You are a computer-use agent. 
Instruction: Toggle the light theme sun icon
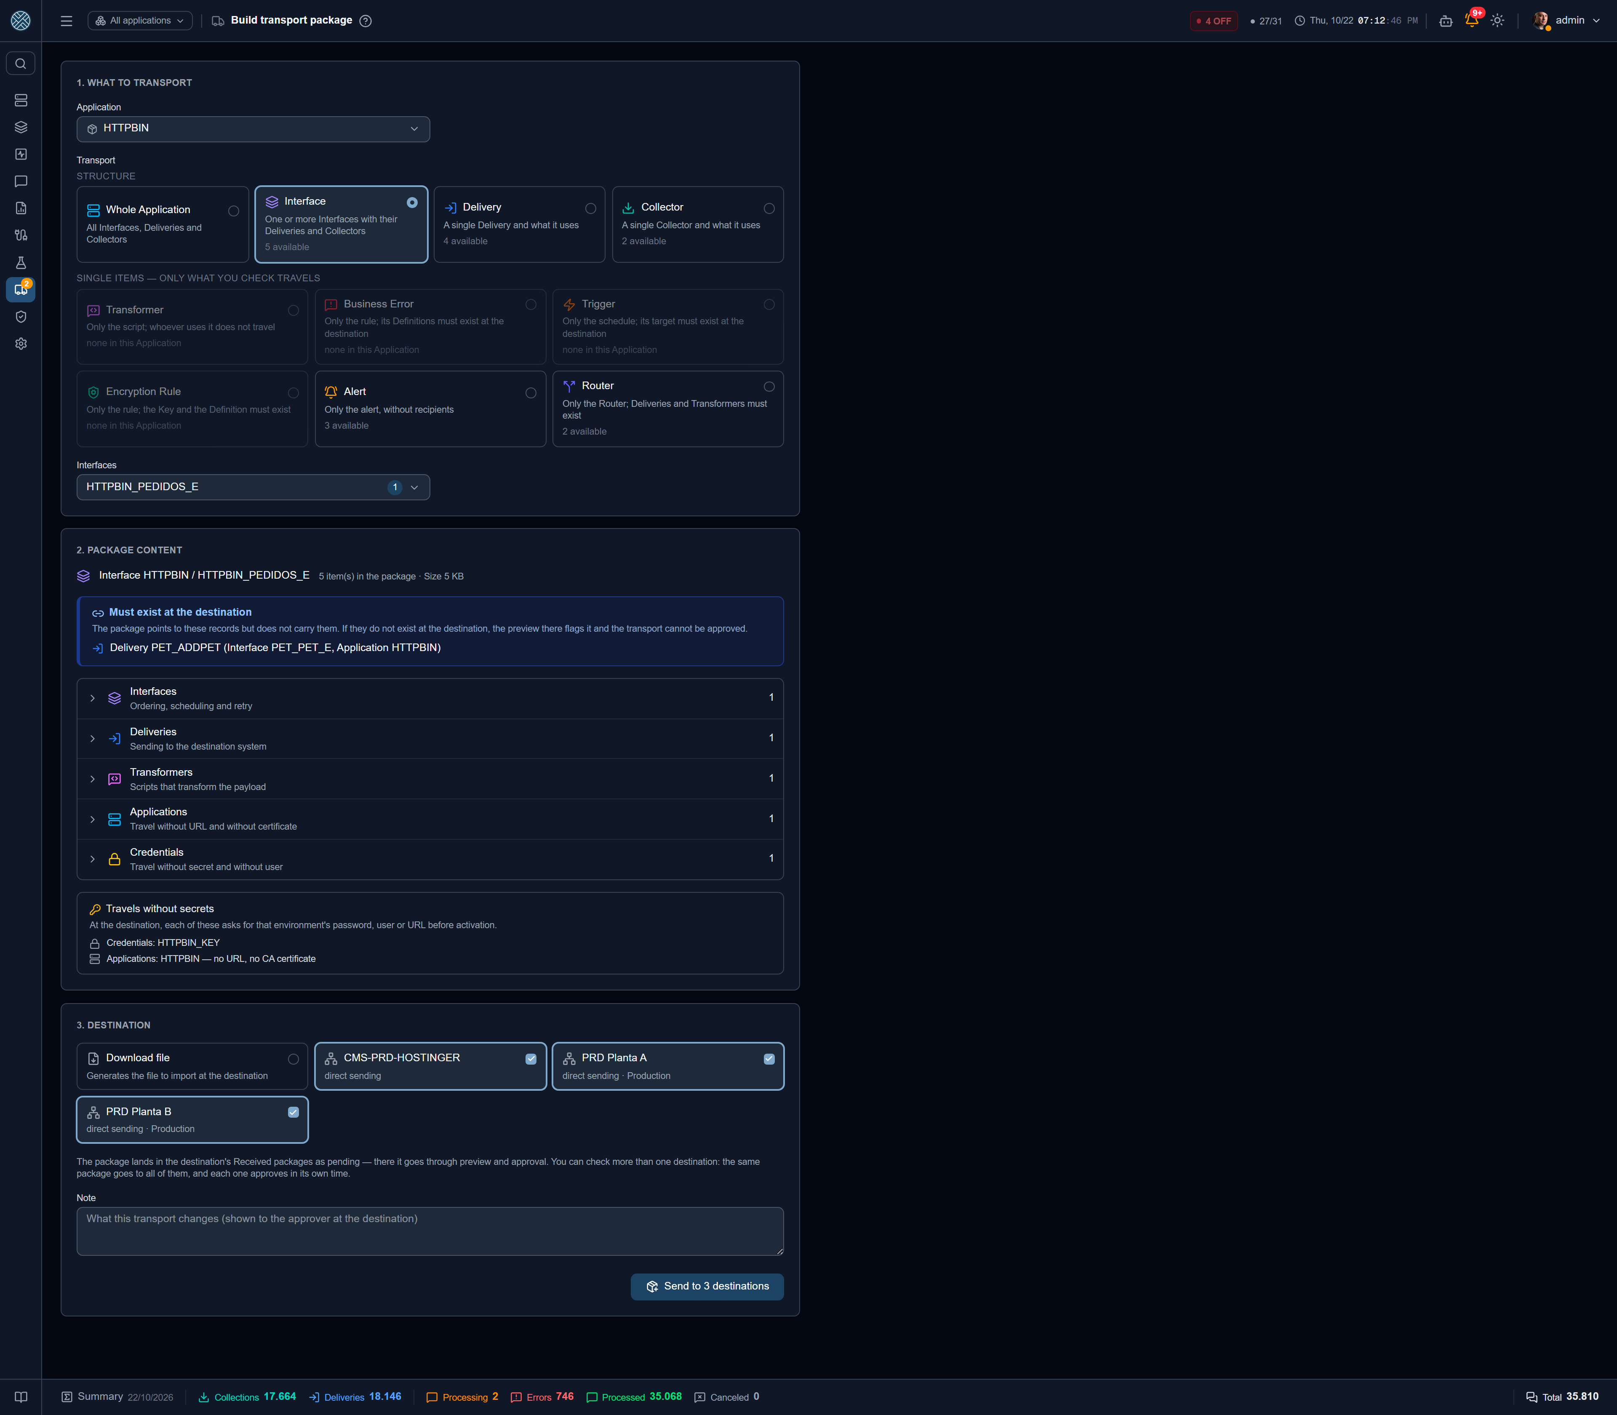click(x=1497, y=21)
